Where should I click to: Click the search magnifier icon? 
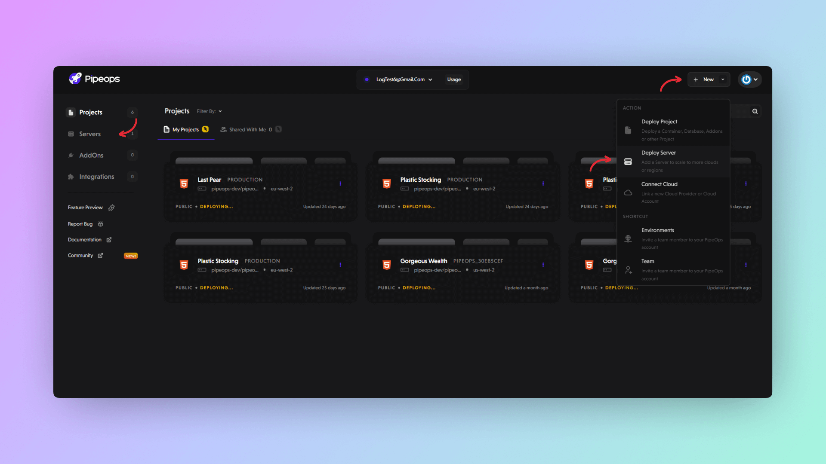click(755, 111)
